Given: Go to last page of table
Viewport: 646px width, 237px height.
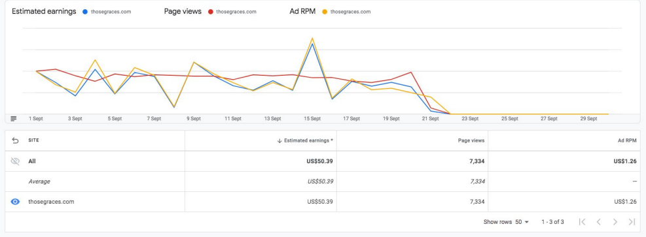Looking at the screenshot, I should pos(632,222).
